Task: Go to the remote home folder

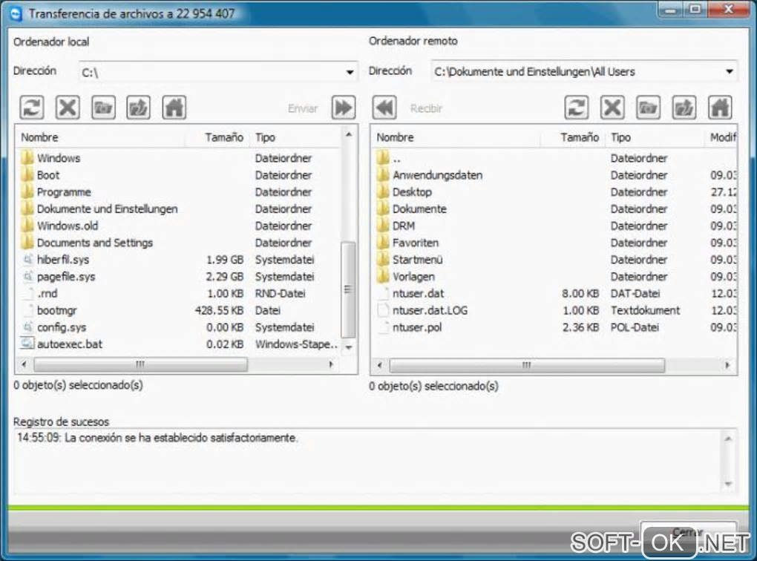Action: [x=720, y=107]
